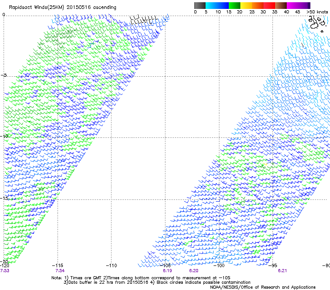The image size is (330, 290).
Task: Click the longitude label -115
Action: pos(58,265)
